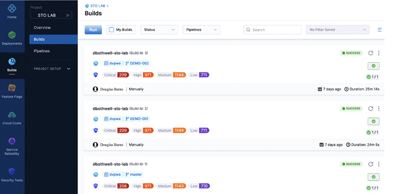Click the green stage status box of Build 2
The width and height of the screenshot is (396, 194).
[373, 121]
